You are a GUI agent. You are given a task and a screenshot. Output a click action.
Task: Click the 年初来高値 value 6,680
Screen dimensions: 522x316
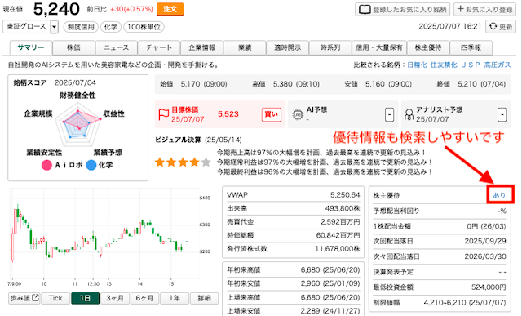click(x=310, y=270)
